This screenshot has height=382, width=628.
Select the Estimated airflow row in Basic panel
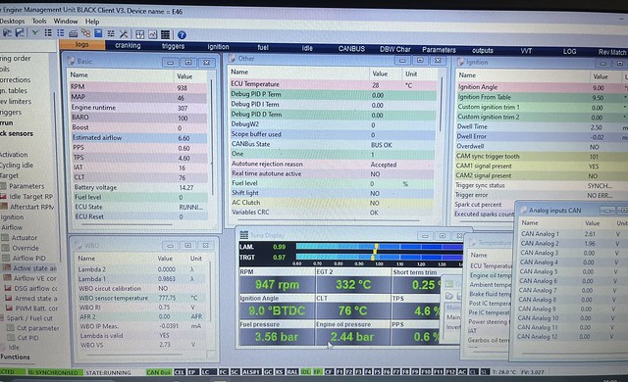(138, 138)
